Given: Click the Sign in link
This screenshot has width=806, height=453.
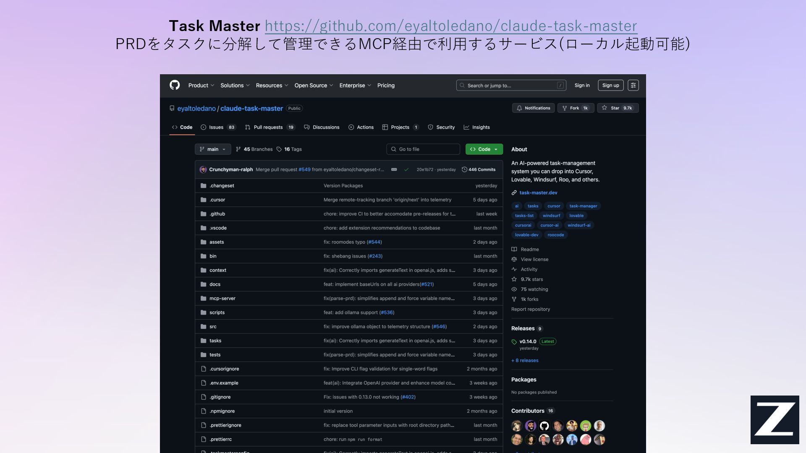Looking at the screenshot, I should [x=582, y=85].
